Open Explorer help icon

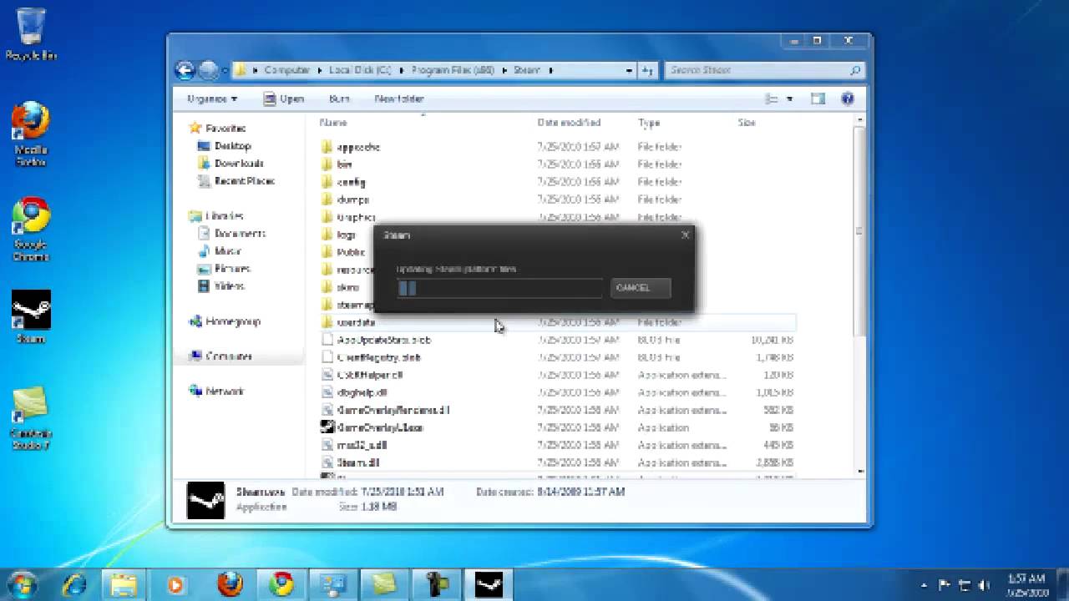848,98
